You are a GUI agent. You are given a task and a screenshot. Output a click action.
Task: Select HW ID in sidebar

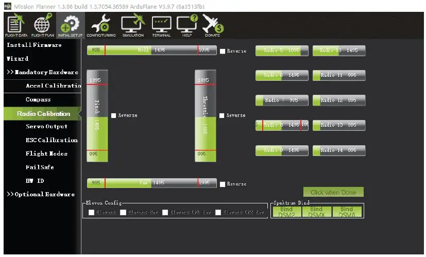pyautogui.click(x=35, y=181)
